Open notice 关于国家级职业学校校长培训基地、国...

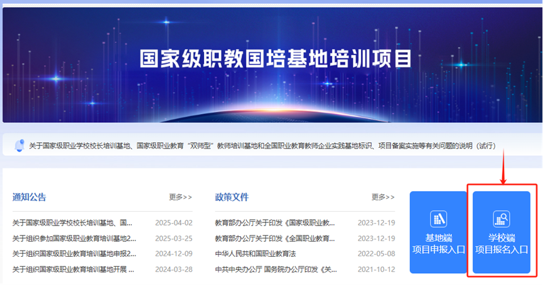point(72,223)
